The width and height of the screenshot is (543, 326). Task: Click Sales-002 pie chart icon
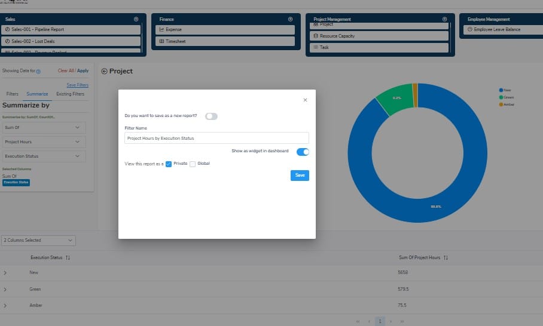pos(7,41)
